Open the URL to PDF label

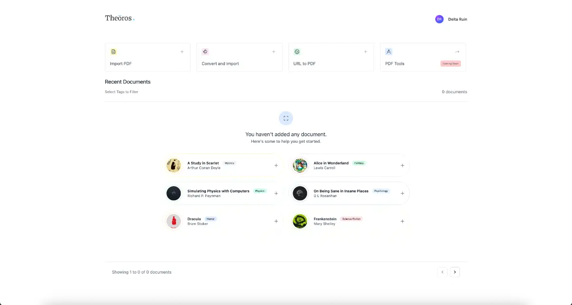coord(305,64)
